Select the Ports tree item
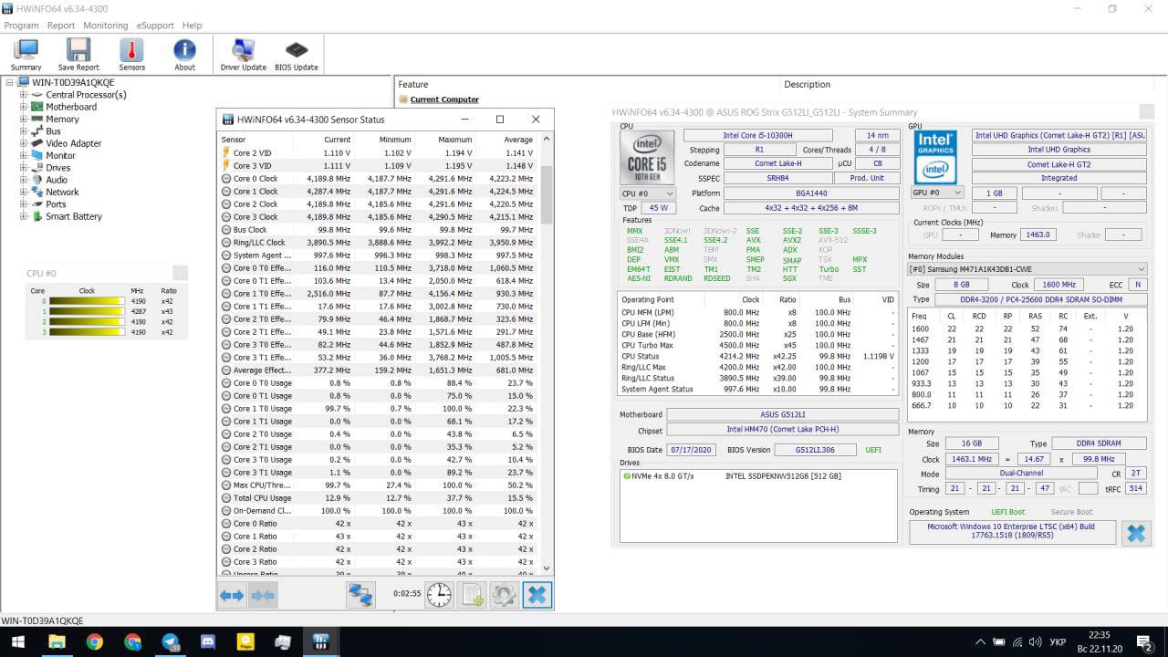 56,204
